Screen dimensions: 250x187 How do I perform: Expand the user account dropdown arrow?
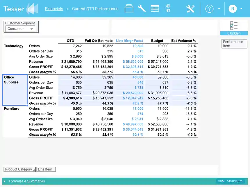coord(241,9)
